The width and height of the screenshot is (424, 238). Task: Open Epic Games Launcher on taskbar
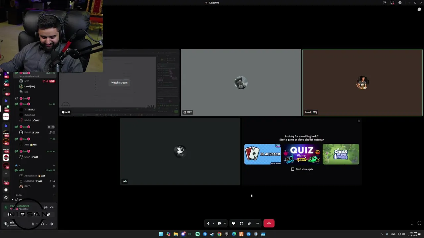click(x=227, y=234)
